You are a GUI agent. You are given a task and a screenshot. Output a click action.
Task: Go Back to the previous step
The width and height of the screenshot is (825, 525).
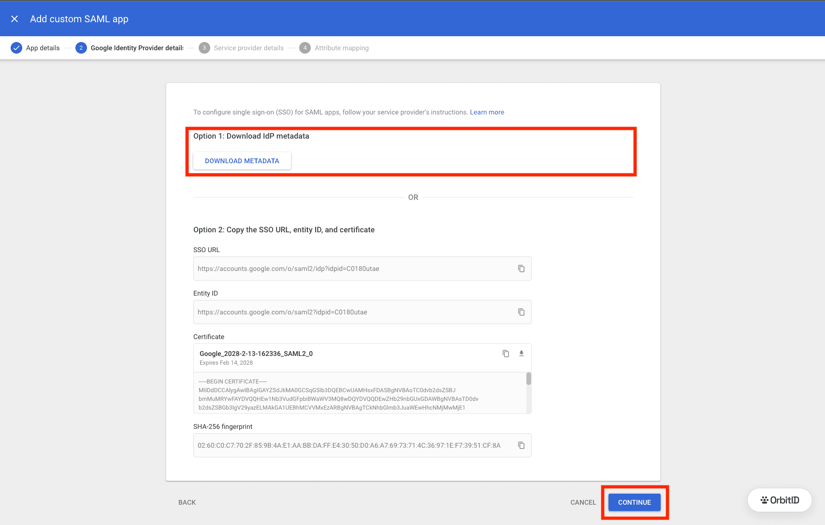[187, 502]
